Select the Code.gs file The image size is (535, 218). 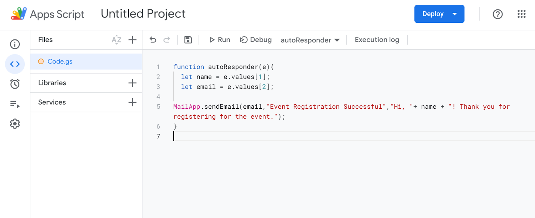[86, 62]
